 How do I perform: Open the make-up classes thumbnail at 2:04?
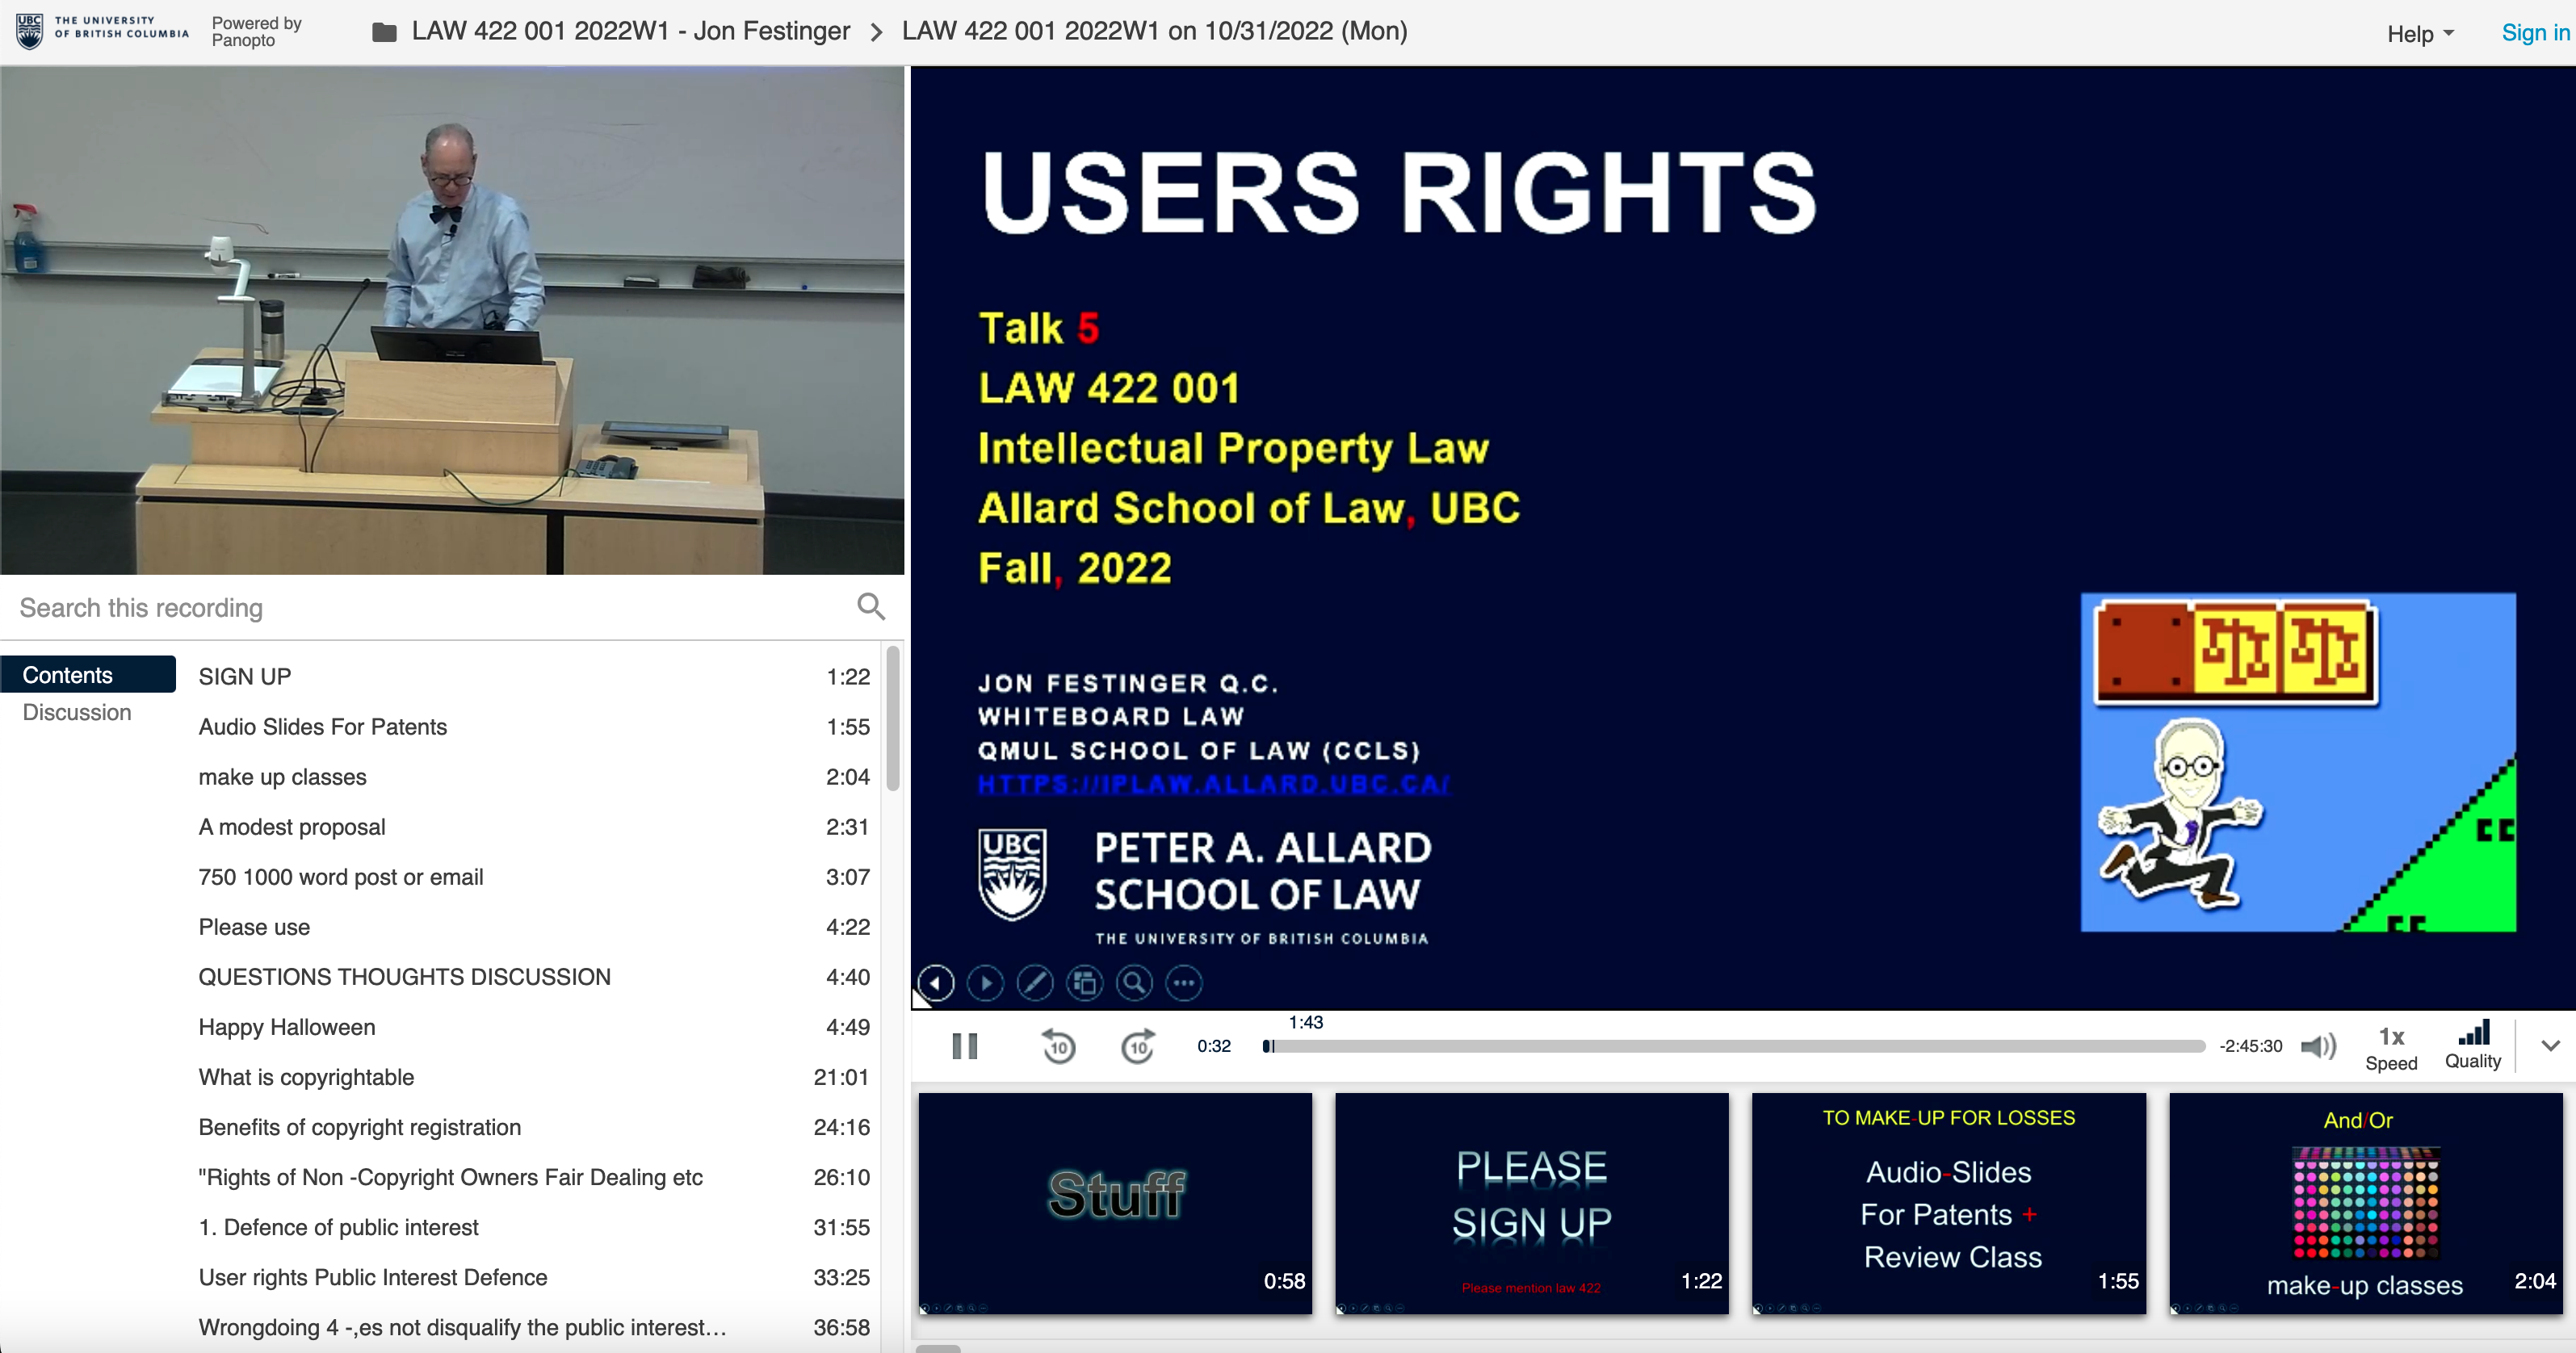click(x=2366, y=1203)
